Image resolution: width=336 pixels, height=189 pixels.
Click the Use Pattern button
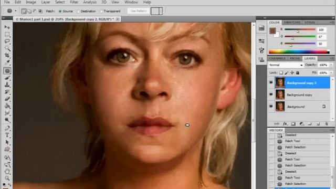[139, 11]
